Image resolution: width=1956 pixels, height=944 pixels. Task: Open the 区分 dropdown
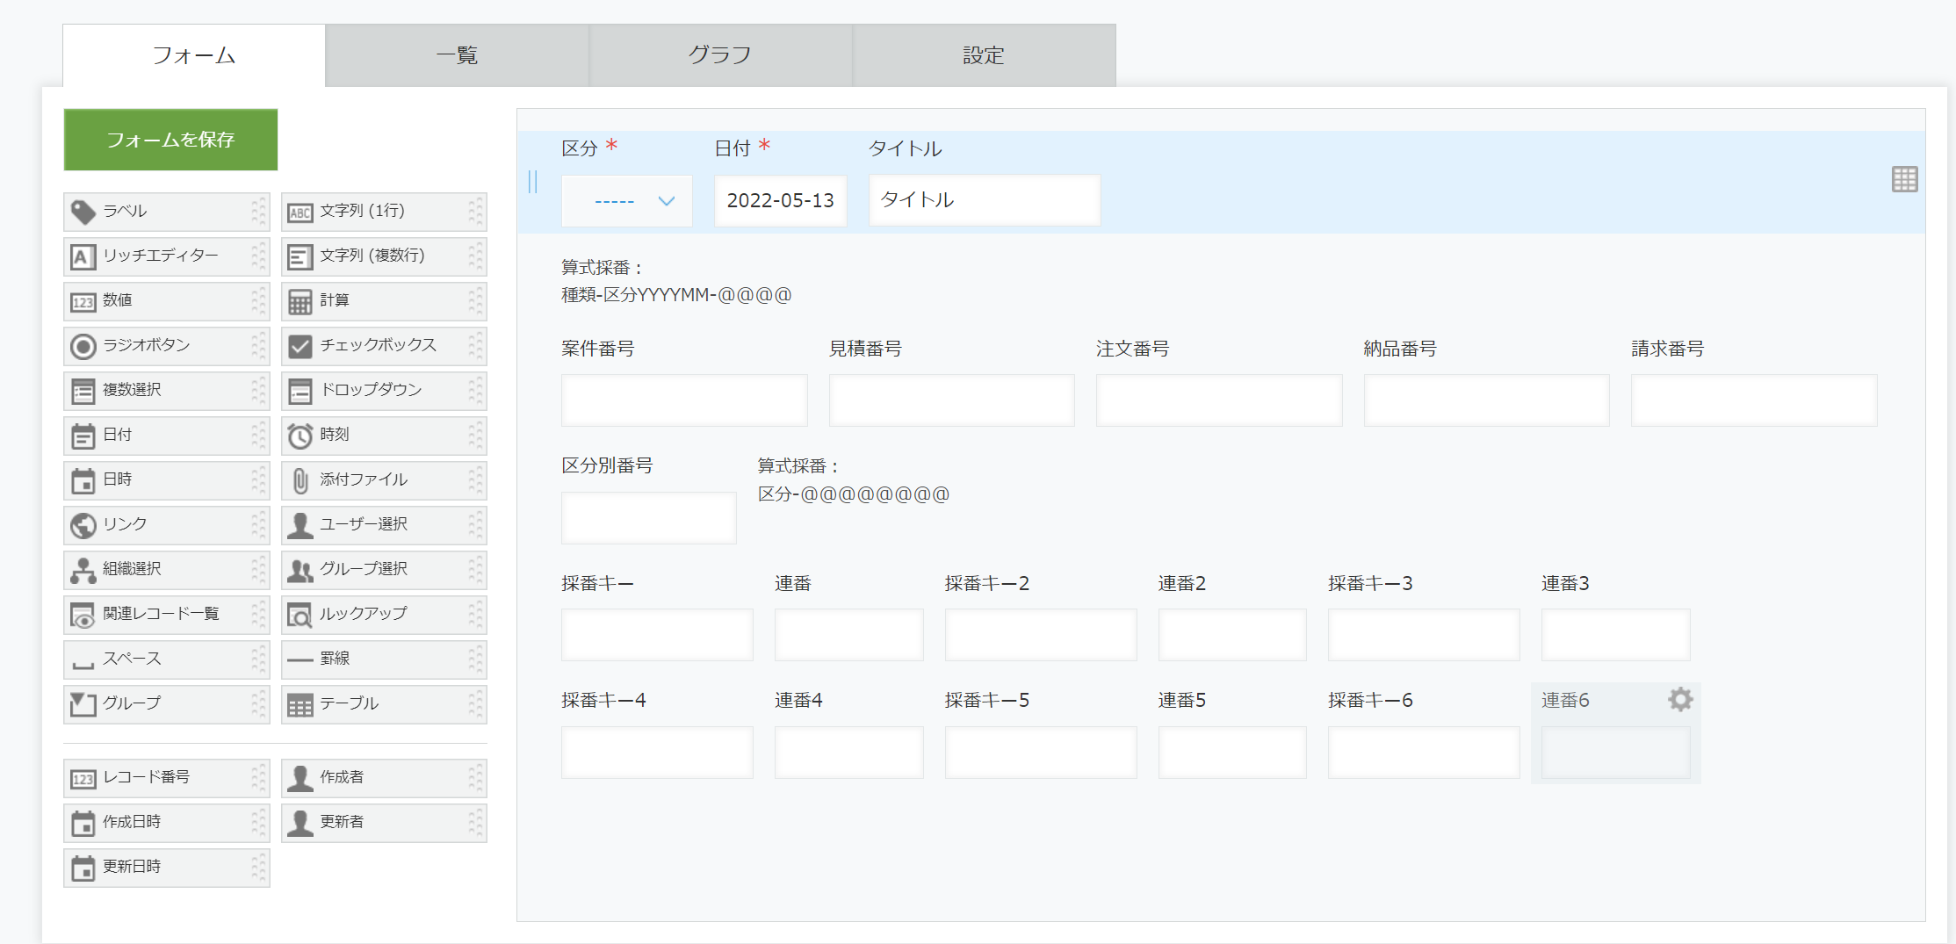click(x=627, y=201)
